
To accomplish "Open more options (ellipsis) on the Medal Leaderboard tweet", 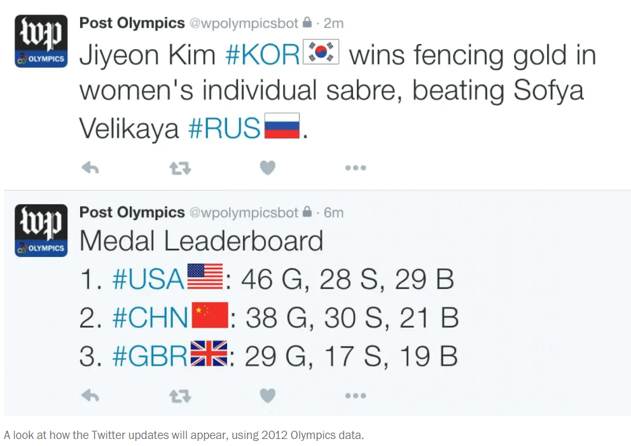I will coord(356,395).
